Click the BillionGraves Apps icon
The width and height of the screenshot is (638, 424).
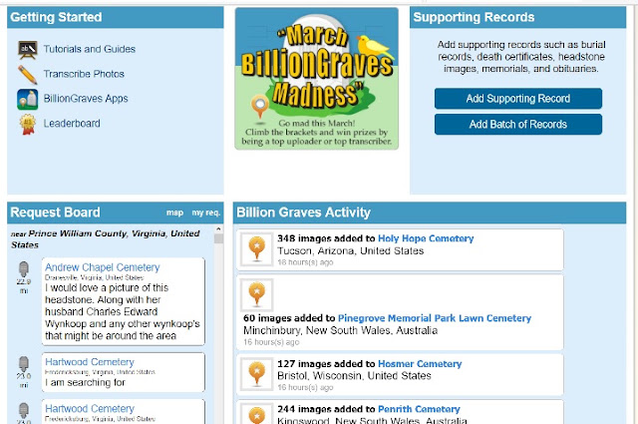(28, 100)
